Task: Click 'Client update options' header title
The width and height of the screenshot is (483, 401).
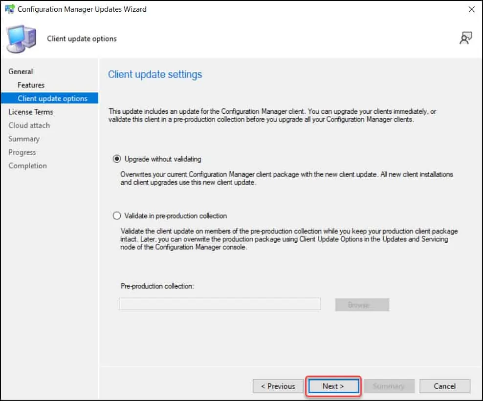Action: [82, 39]
